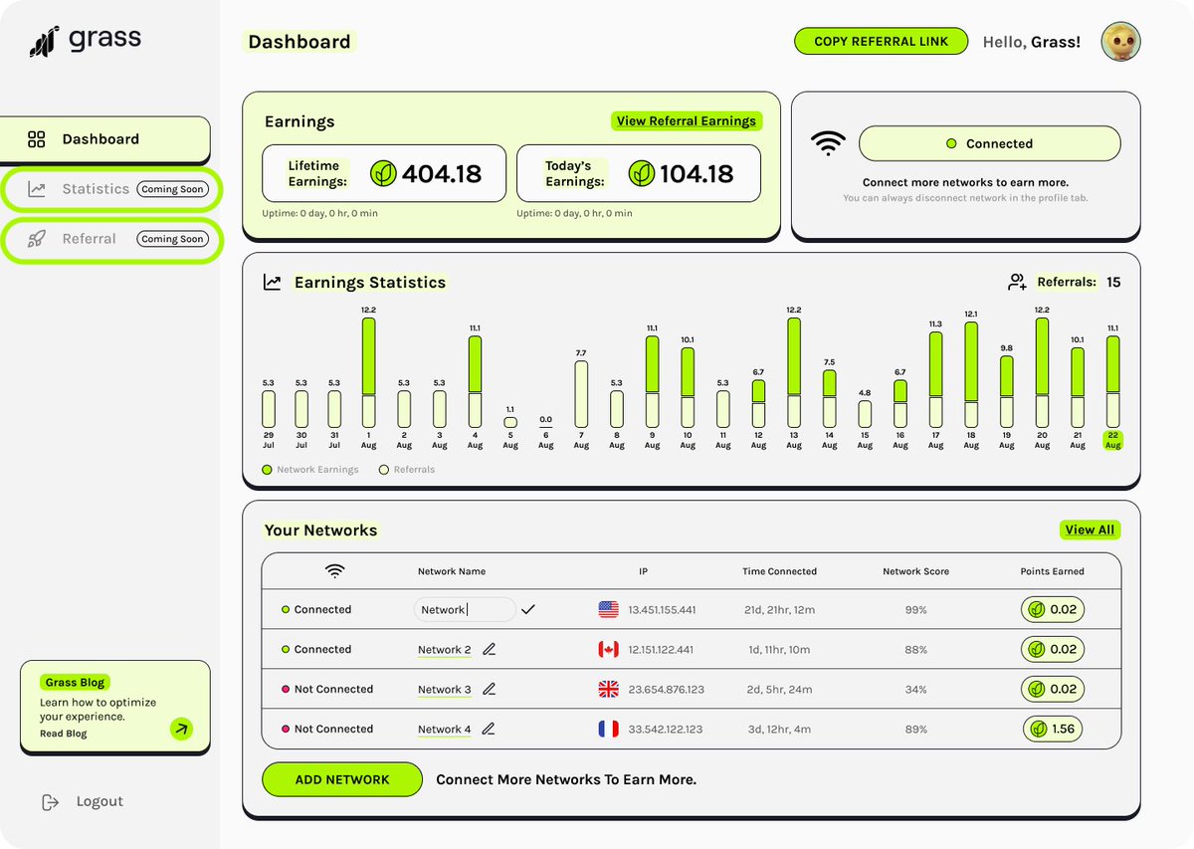This screenshot has width=1194, height=849.
Task: Click the grass logo in the sidebar
Action: pyautogui.click(x=45, y=38)
